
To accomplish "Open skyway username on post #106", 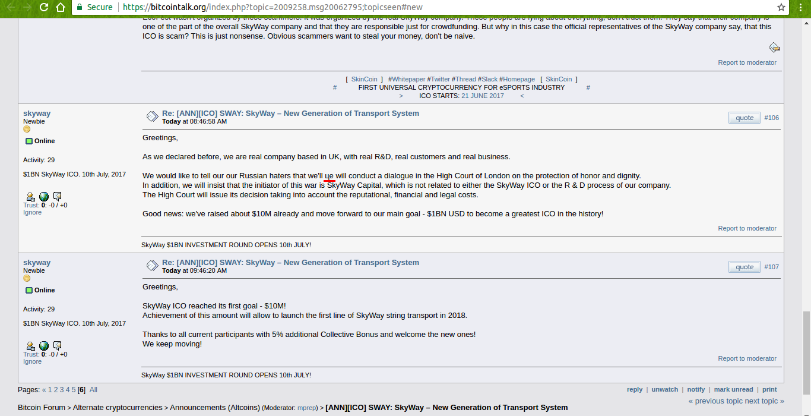I will point(37,113).
